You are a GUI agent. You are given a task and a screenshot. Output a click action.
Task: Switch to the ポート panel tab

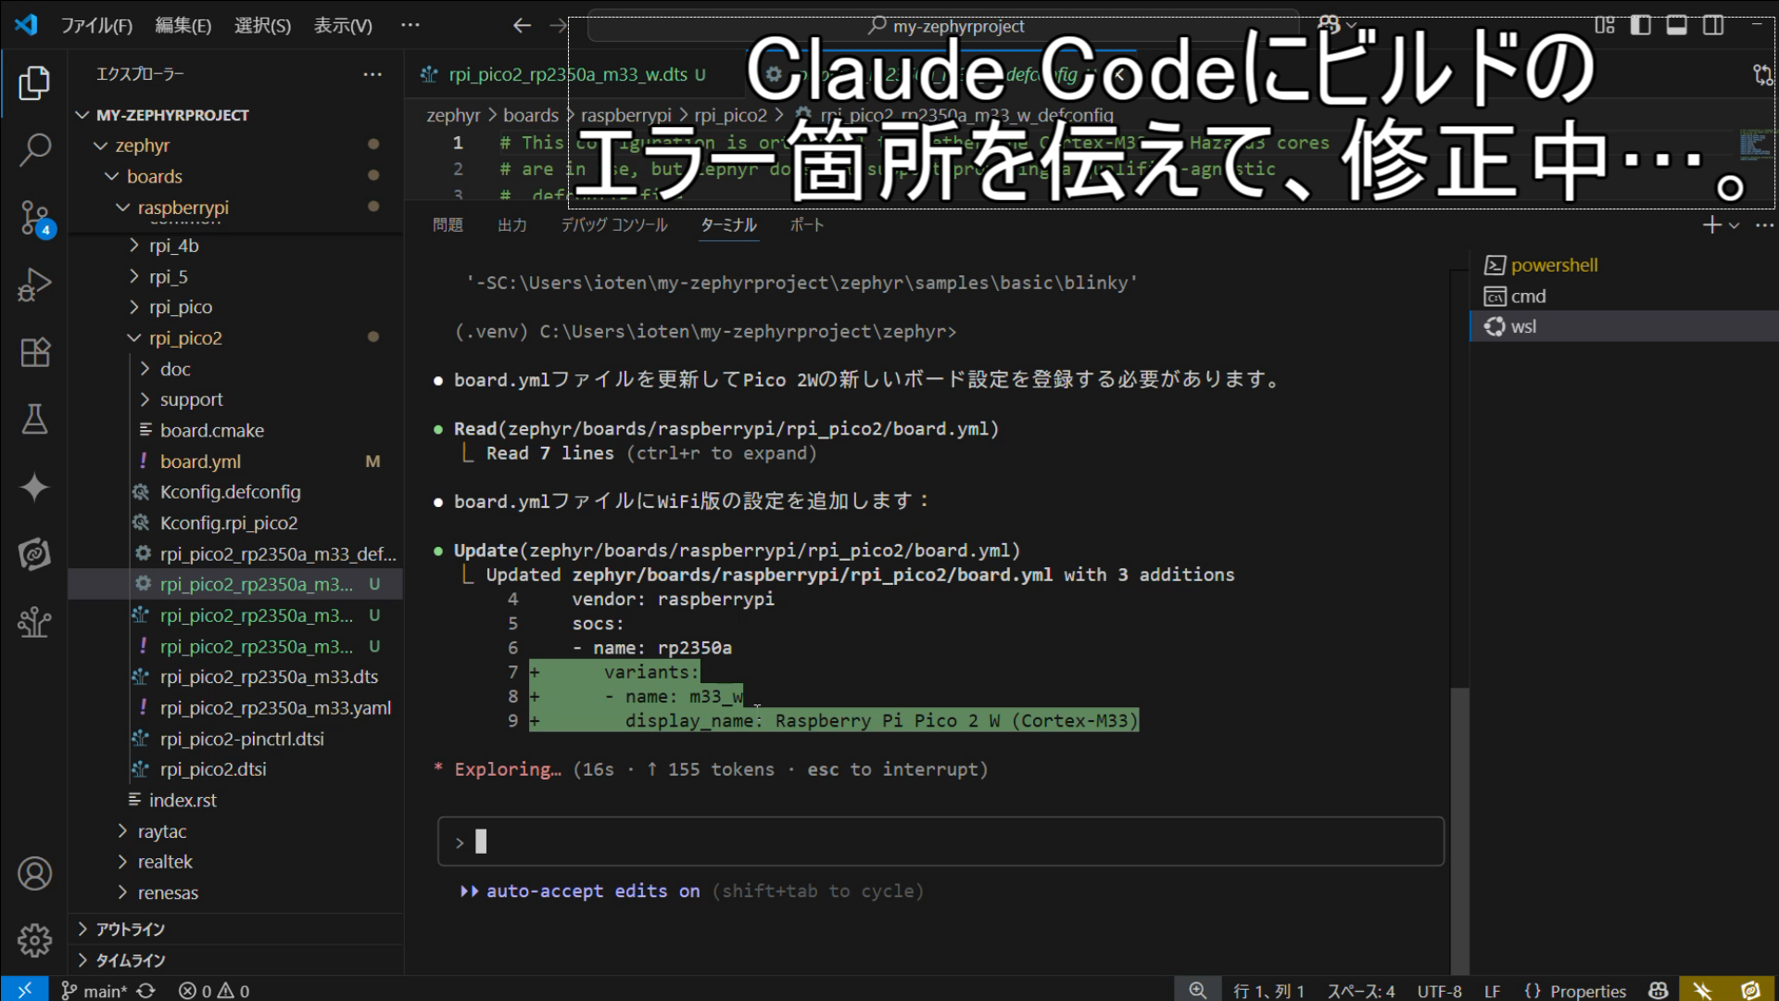pos(806,225)
